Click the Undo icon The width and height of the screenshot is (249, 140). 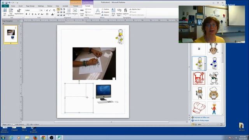coord(9,3)
